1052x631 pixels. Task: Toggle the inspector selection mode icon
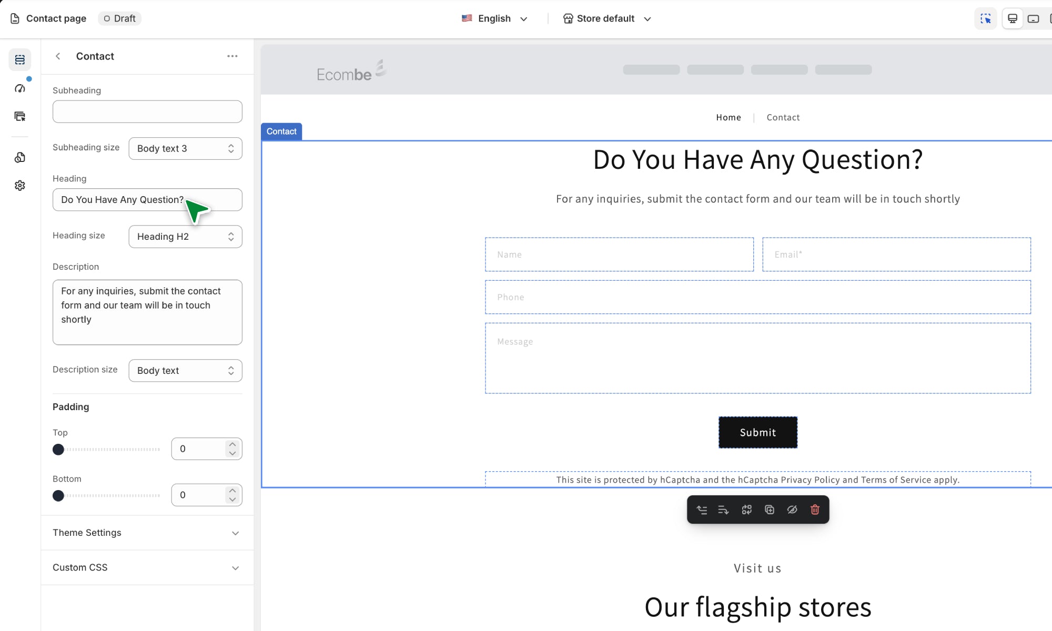pyautogui.click(x=985, y=18)
